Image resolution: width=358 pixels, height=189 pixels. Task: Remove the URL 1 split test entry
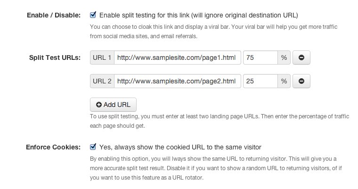tap(301, 58)
